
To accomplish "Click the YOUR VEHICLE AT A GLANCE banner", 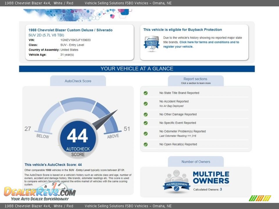I will (x=137, y=69).
